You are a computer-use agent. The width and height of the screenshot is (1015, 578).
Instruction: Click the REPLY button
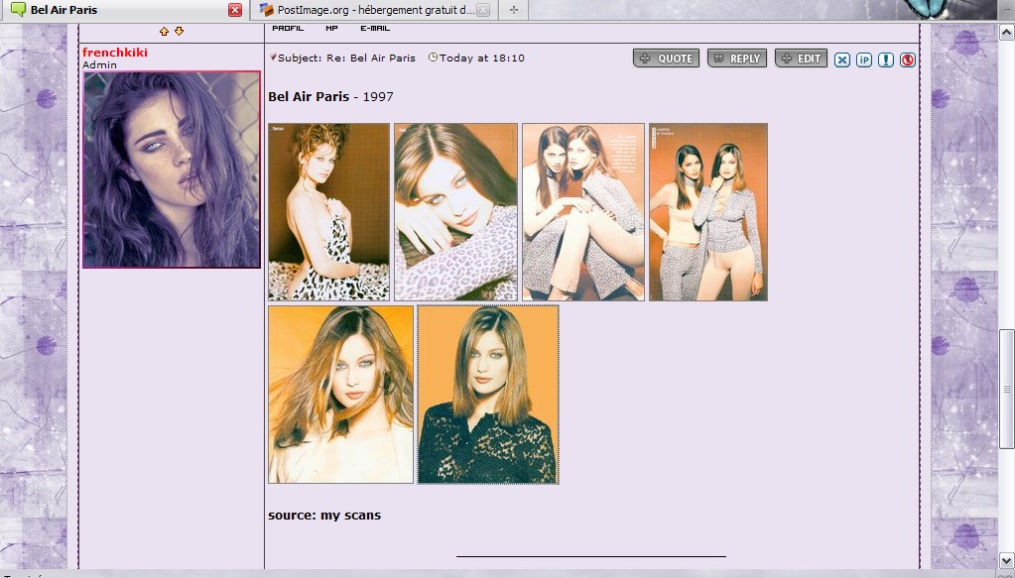click(737, 58)
